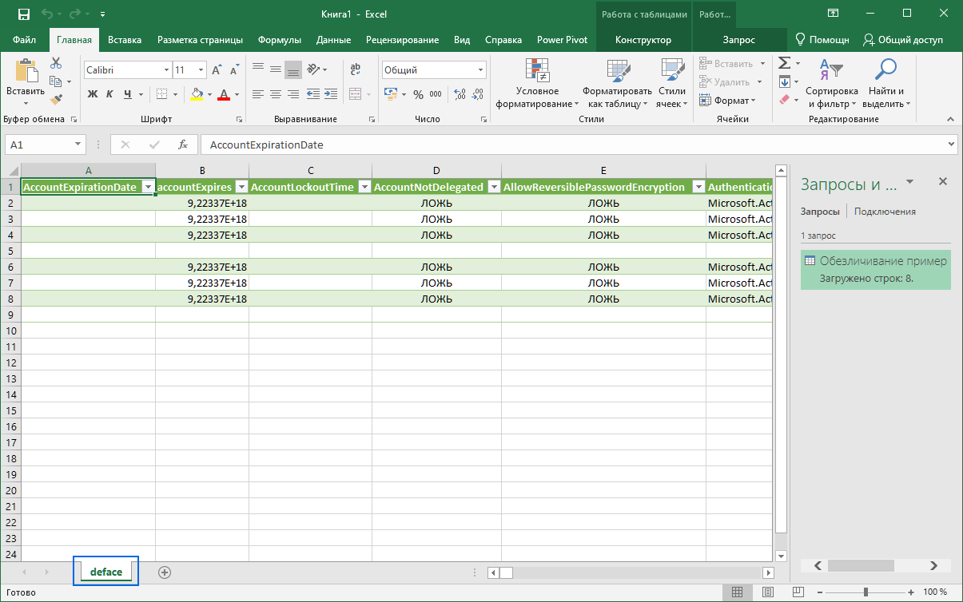Switch to the Формулы ribbon tab

[x=279, y=40]
